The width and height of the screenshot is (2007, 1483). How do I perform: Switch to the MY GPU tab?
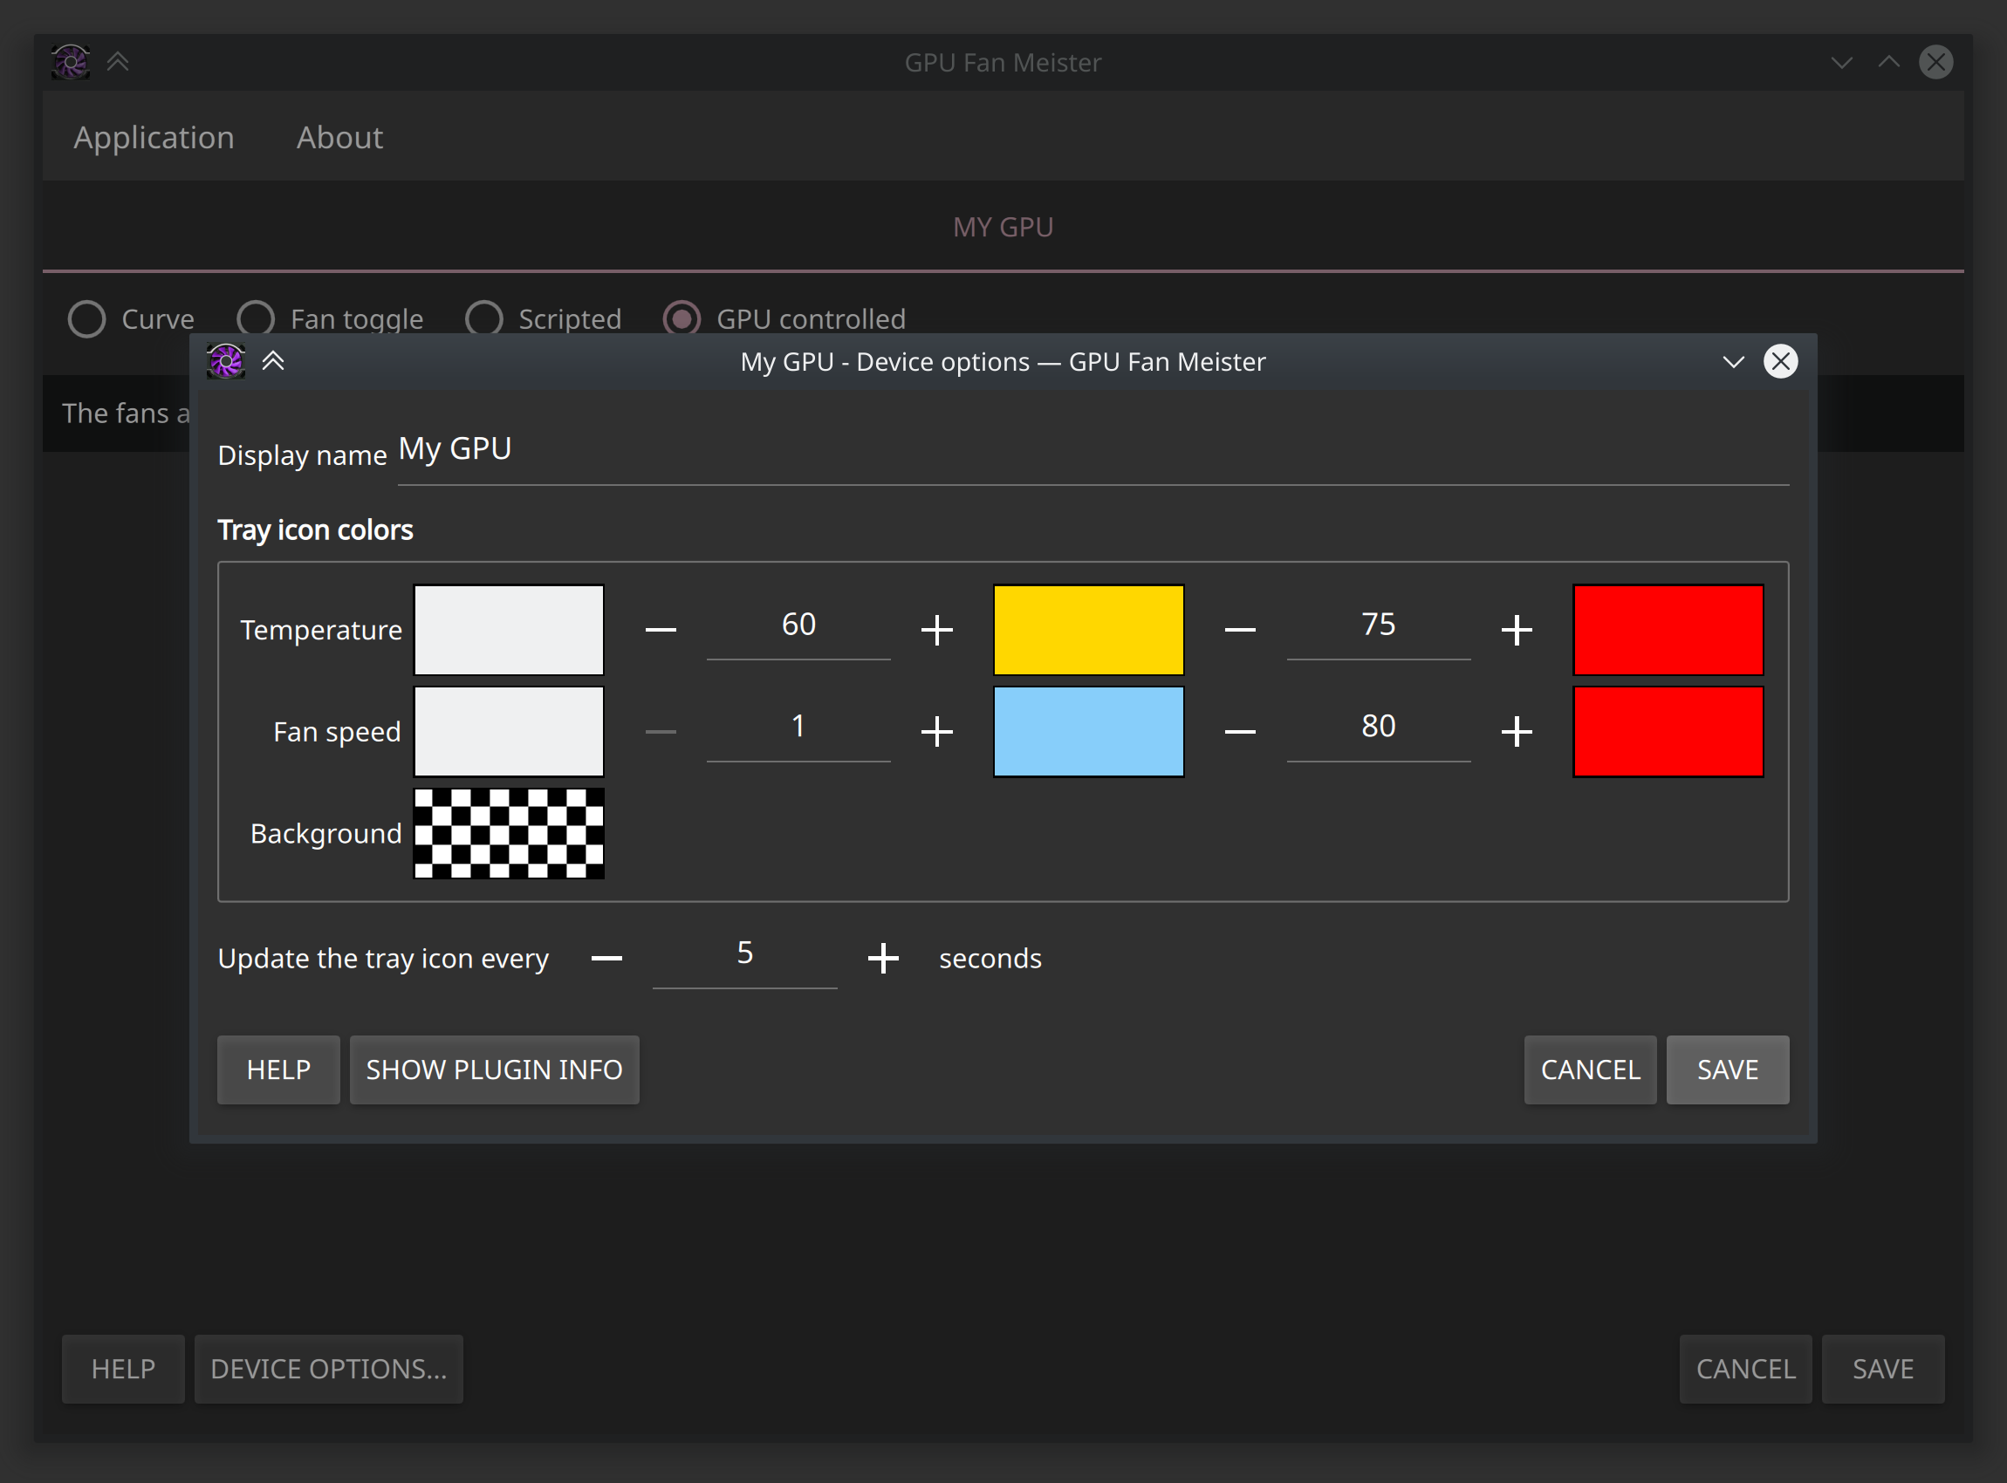click(x=1003, y=227)
